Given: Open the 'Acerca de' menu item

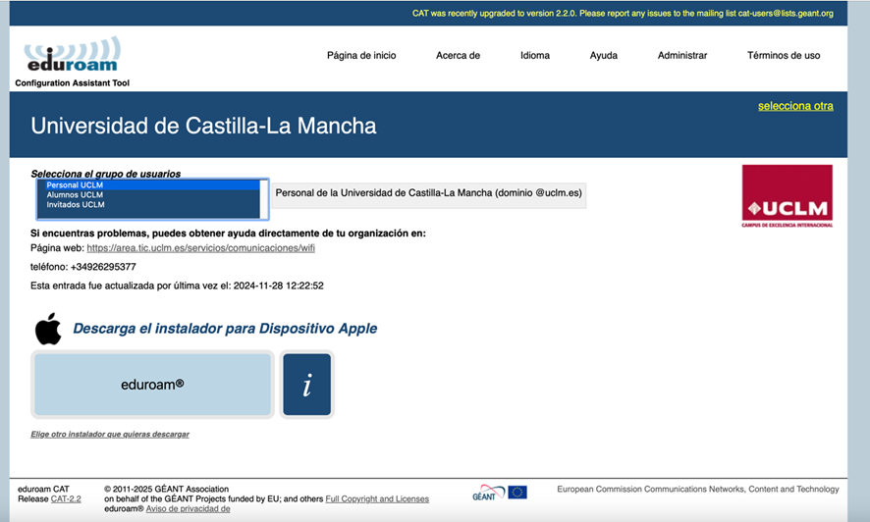Looking at the screenshot, I should (x=458, y=56).
